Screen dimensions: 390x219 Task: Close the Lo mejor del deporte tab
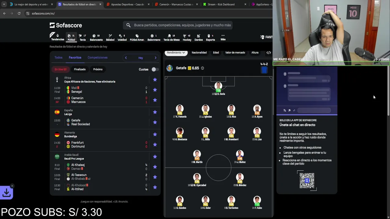52,4
